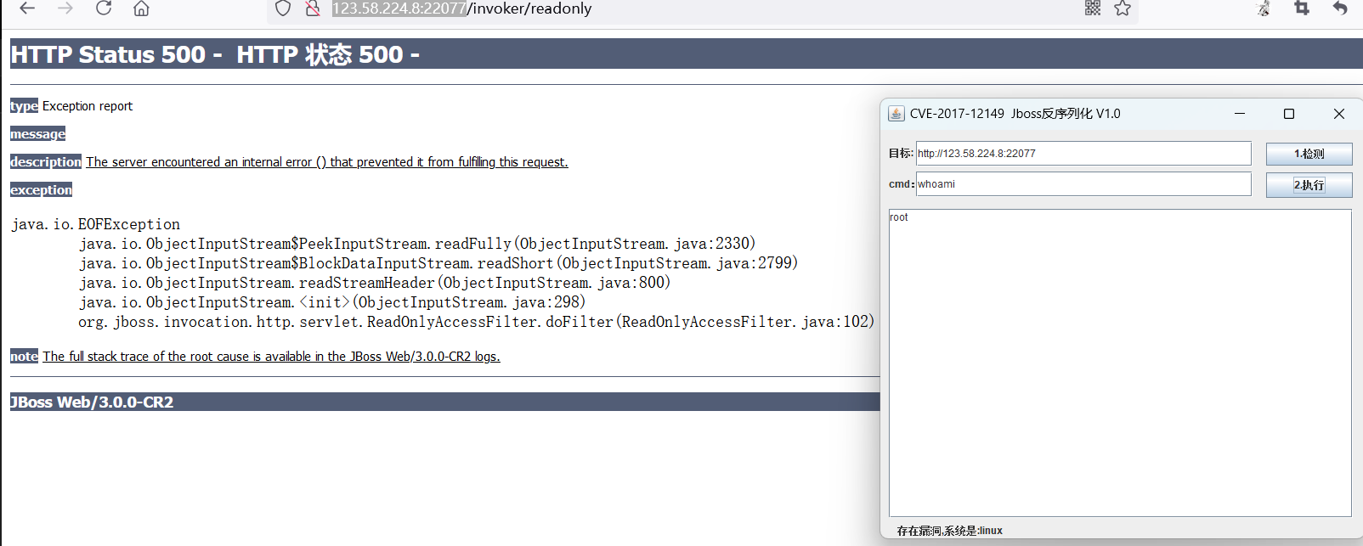Close the CVE-2017-12149 tool window

click(1339, 114)
